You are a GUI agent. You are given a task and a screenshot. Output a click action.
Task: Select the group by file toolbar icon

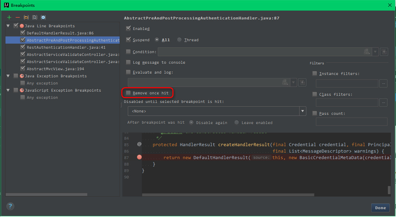coord(35,17)
